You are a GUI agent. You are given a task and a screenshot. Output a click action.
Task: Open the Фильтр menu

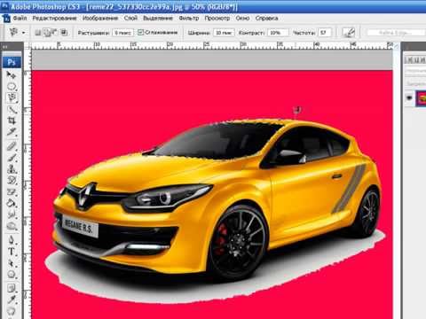[189, 19]
